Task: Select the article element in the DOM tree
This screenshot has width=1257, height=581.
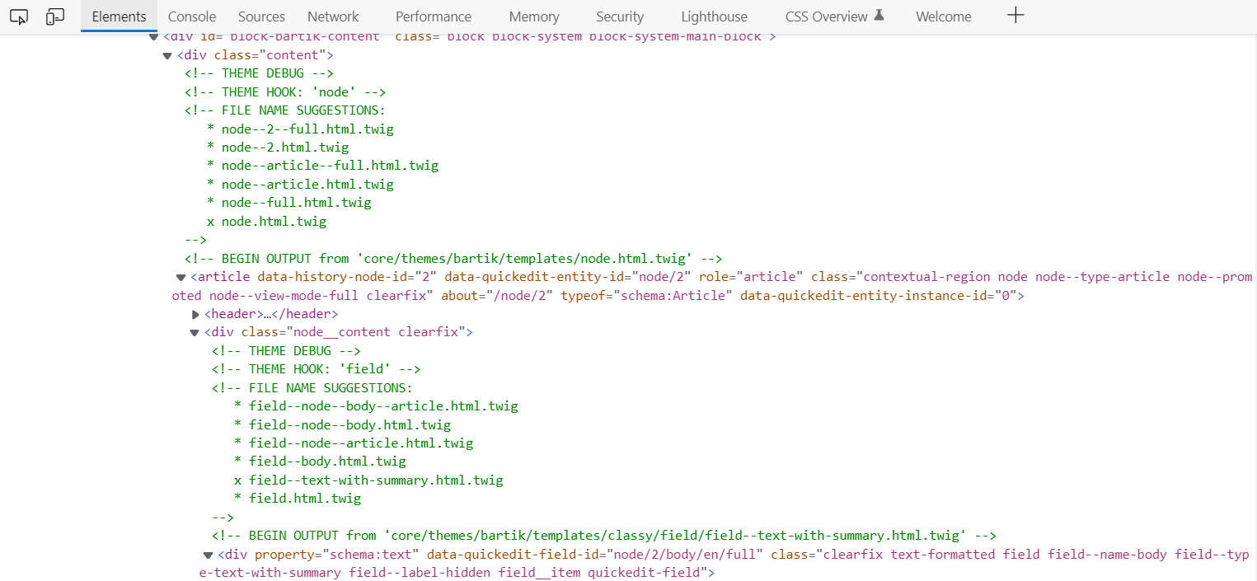Action: [x=223, y=276]
